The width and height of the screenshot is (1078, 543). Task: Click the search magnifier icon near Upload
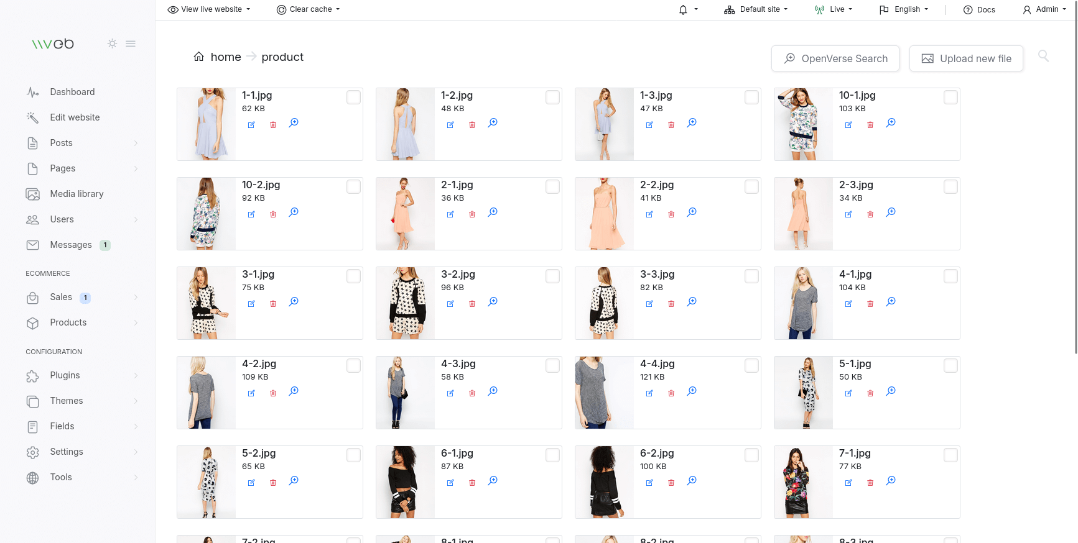pyautogui.click(x=1043, y=57)
